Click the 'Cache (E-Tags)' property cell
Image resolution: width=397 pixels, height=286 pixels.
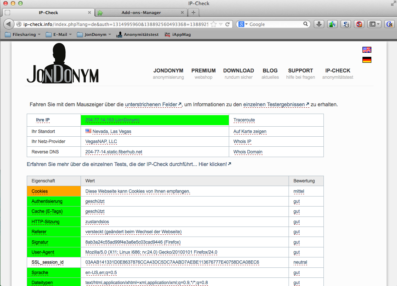(54, 211)
